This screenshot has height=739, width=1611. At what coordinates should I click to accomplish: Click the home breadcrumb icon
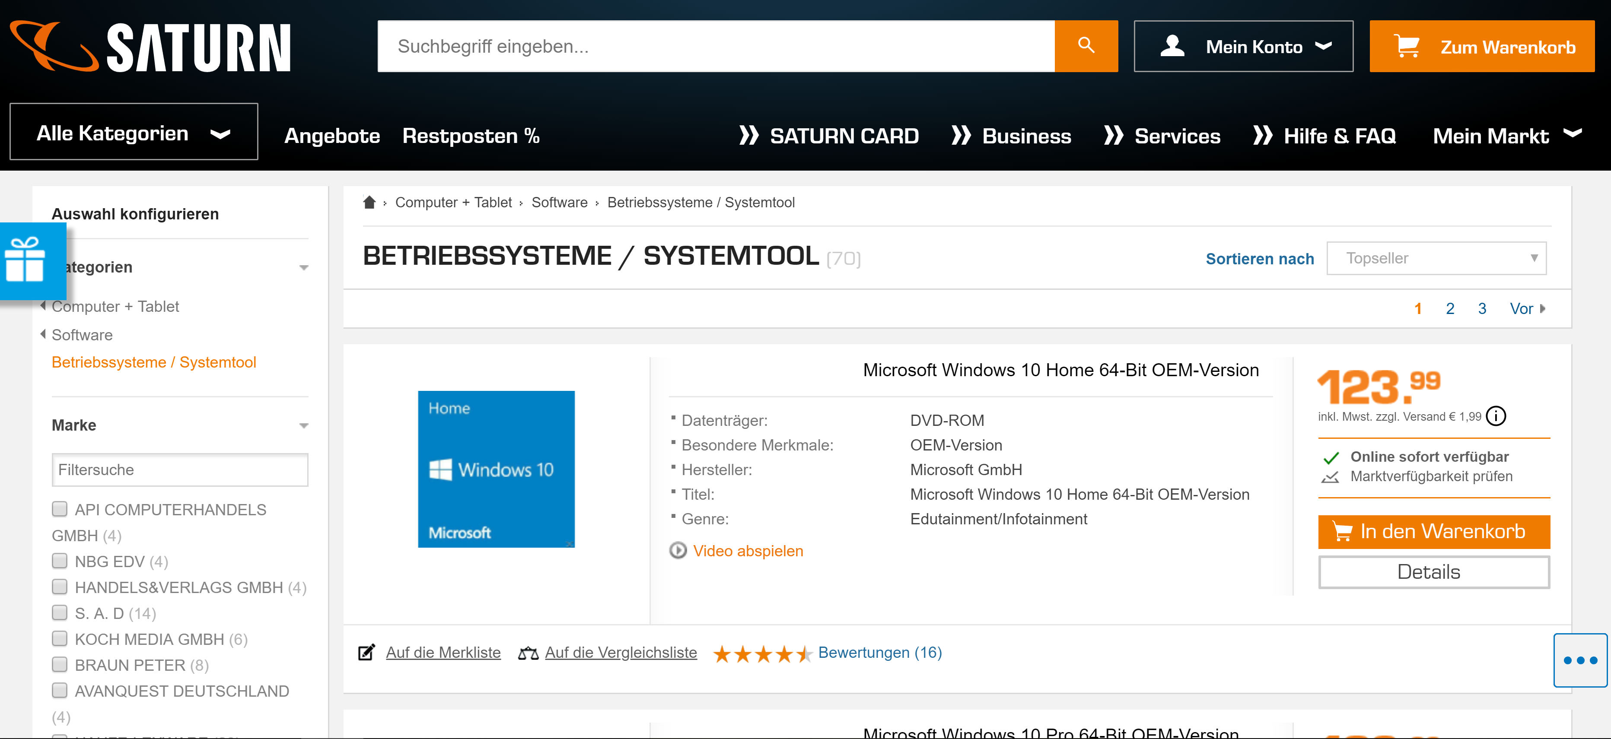point(369,202)
